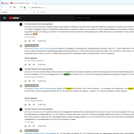Close the YouTube browser tab
The width and height of the screenshot is (134, 134).
32,3
